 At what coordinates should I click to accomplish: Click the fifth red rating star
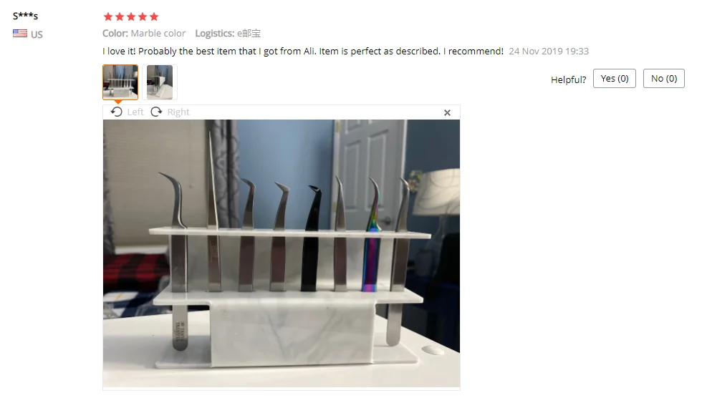(154, 16)
